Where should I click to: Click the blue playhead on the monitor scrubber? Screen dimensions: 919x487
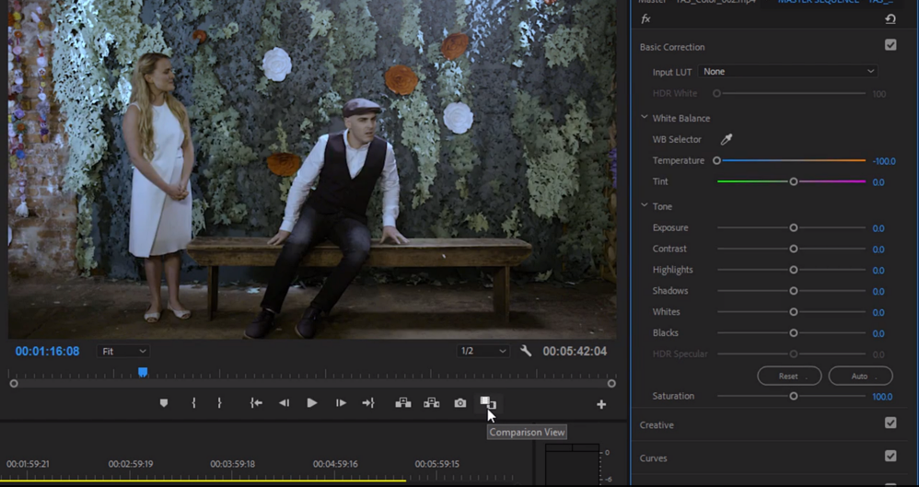143,372
